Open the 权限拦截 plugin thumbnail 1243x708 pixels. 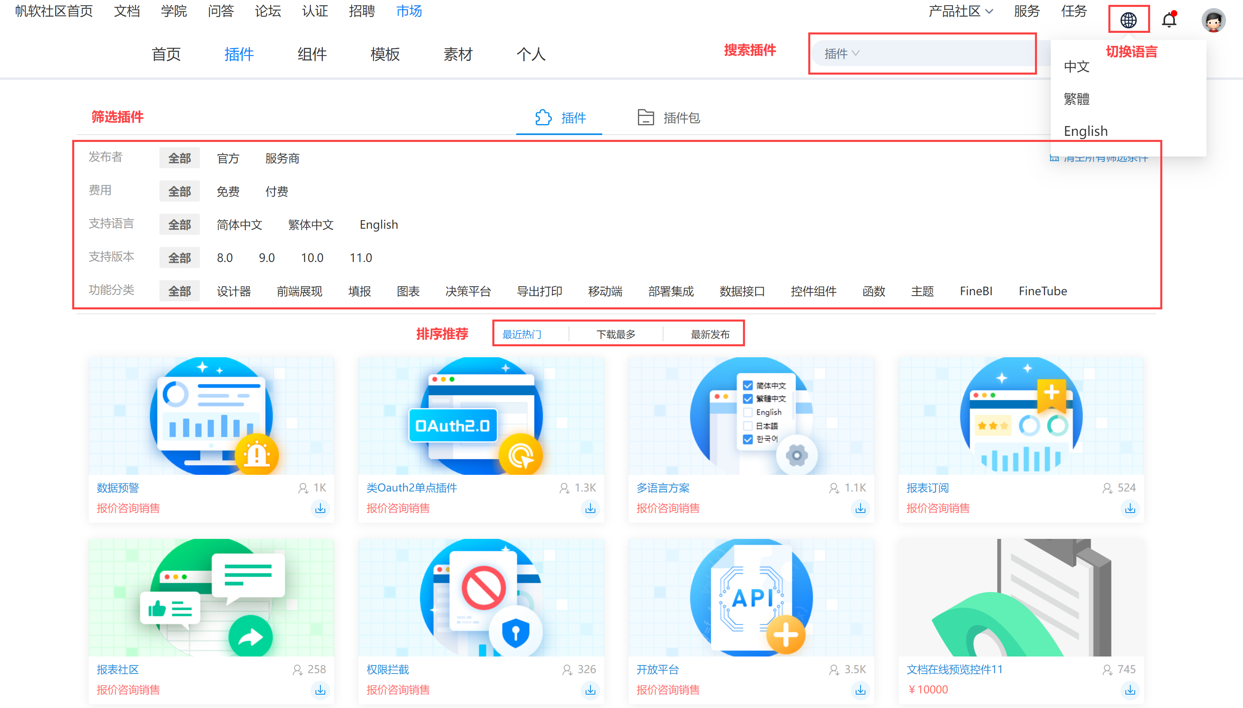[481, 597]
